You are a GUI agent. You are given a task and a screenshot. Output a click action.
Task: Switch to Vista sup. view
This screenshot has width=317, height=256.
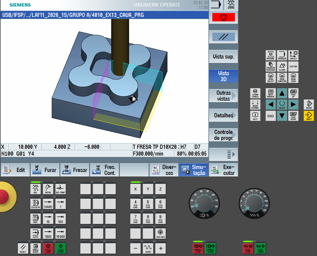coord(223,56)
